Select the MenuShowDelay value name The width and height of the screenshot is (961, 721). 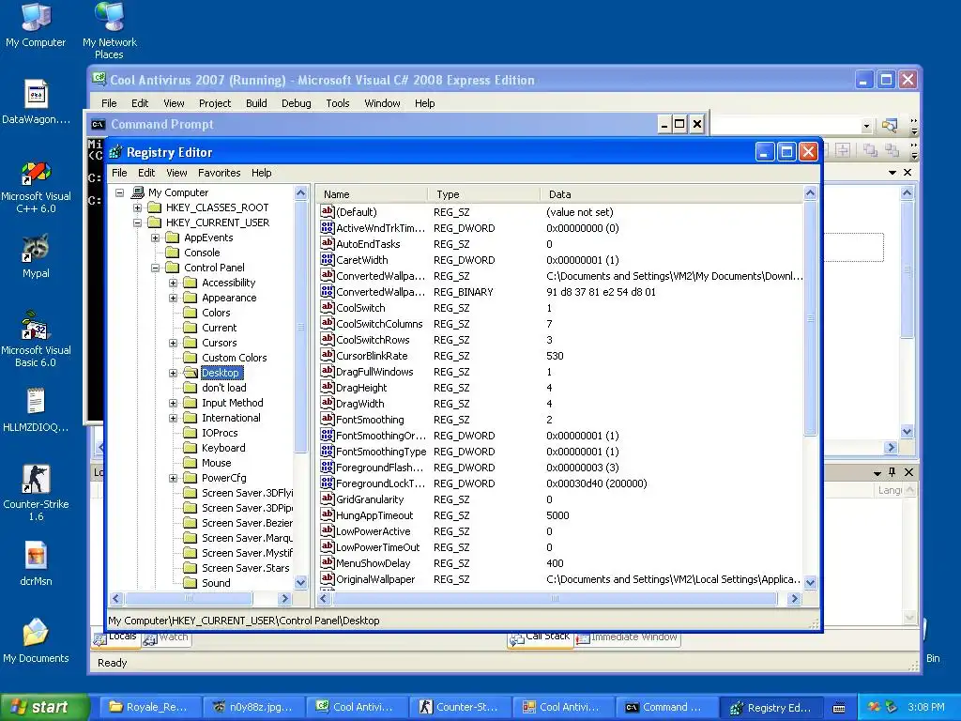tap(373, 563)
